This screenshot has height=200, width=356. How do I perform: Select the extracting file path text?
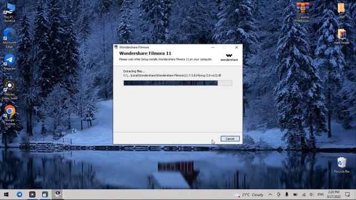172,76
